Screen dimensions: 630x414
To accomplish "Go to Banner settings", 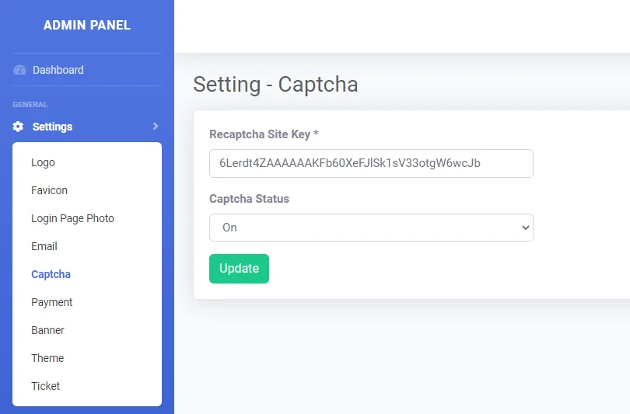I will click(47, 330).
